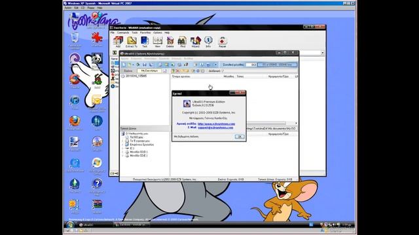The height and width of the screenshot is (235, 419).
Task: Click OK in the UltraISO About dialog
Action: tap(240, 136)
